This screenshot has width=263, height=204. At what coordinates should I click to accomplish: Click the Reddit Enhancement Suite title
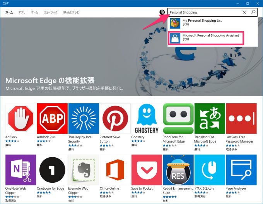(178, 190)
